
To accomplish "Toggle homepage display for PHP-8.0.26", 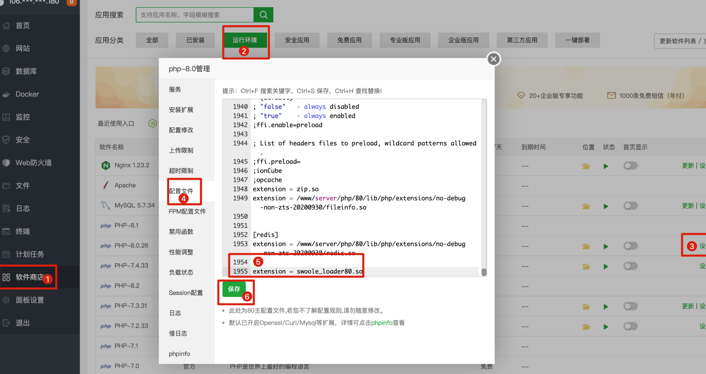I will (630, 246).
